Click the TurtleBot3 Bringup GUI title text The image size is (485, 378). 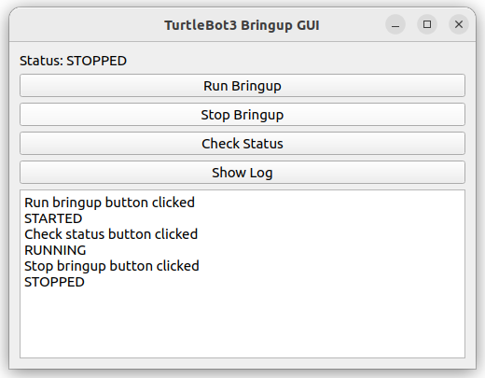[242, 25]
